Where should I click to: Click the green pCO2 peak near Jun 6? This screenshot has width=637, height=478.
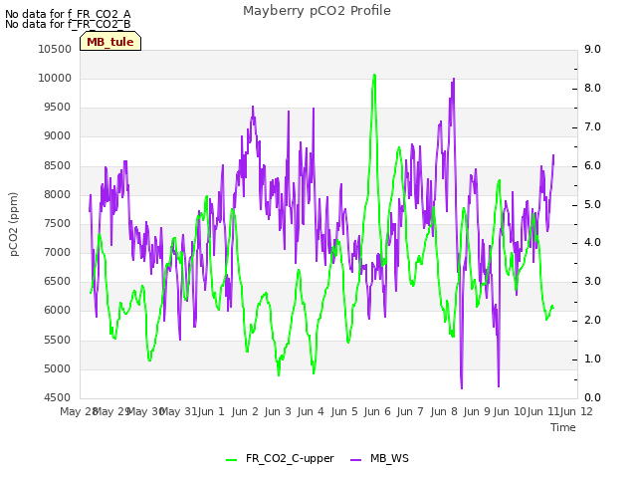[x=374, y=76]
